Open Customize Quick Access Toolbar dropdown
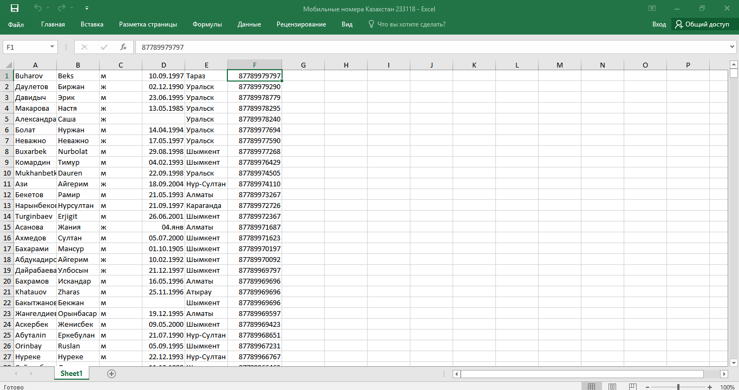This screenshot has height=390, width=739. point(87,9)
